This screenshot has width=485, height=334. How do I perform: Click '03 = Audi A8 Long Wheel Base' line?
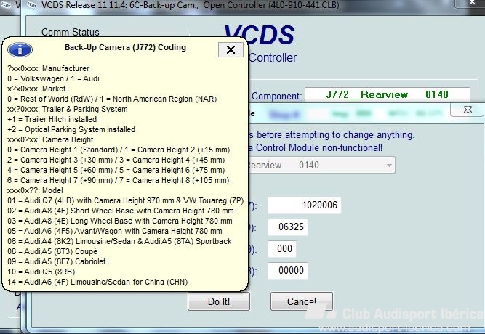[x=120, y=221]
